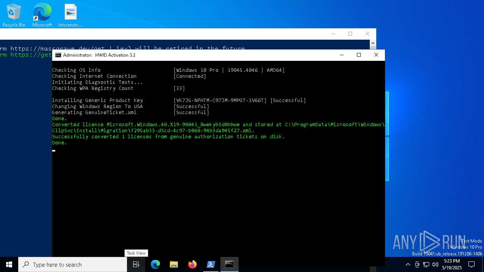
Task: Open the Recycle Bin desktop icon
Action: click(14, 15)
